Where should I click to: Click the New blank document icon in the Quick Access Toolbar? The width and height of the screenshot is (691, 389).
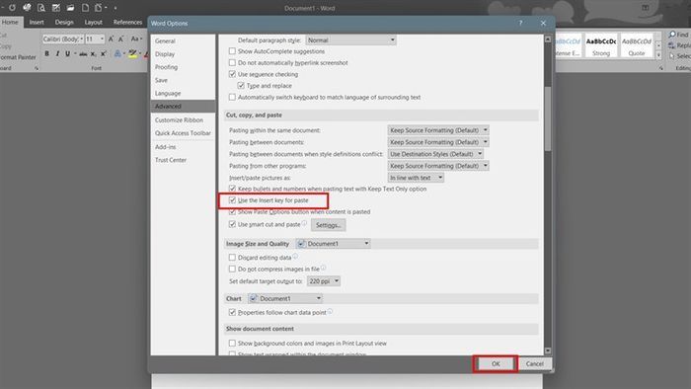pos(85,8)
